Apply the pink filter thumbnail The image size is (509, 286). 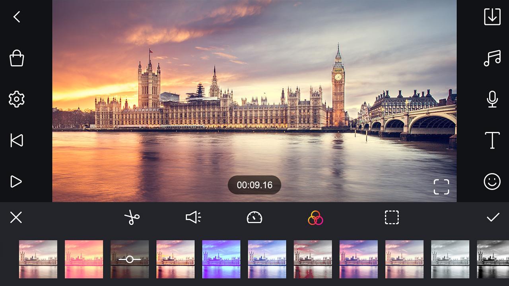pyautogui.click(x=84, y=259)
